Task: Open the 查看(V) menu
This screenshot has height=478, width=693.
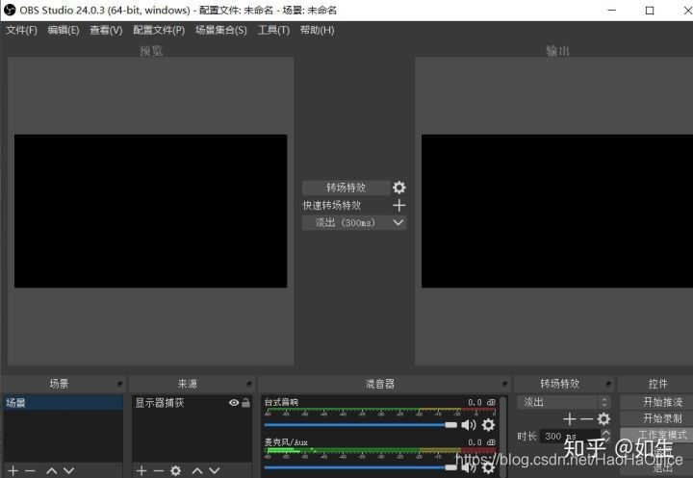Action: 106,30
